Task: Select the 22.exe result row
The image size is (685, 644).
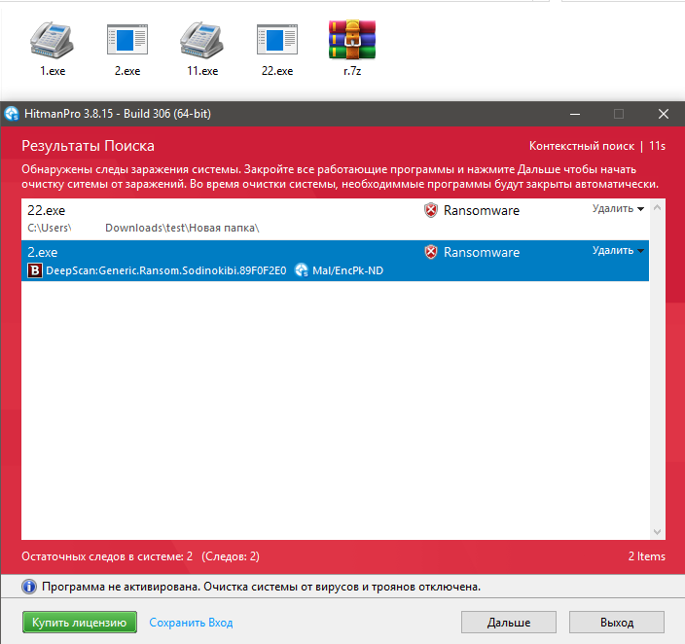Action: pos(335,219)
